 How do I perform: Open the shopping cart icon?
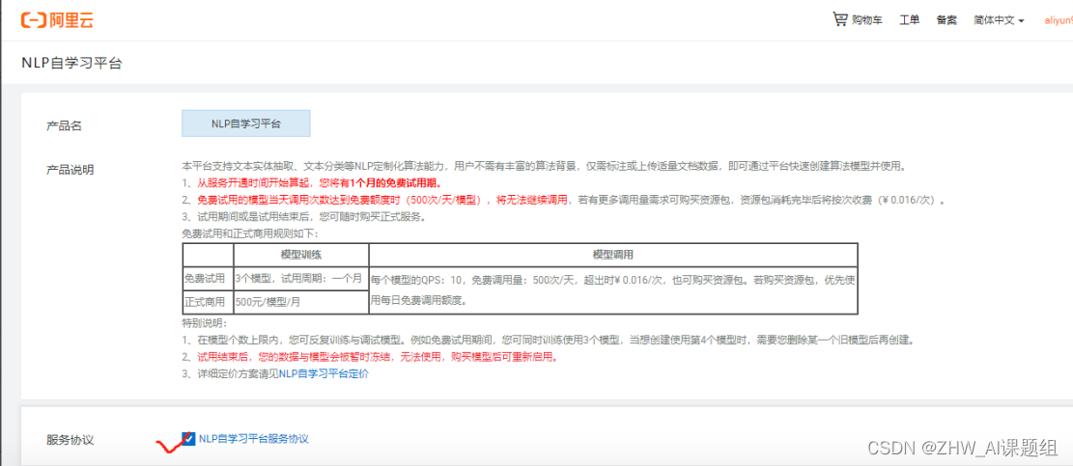click(x=839, y=19)
